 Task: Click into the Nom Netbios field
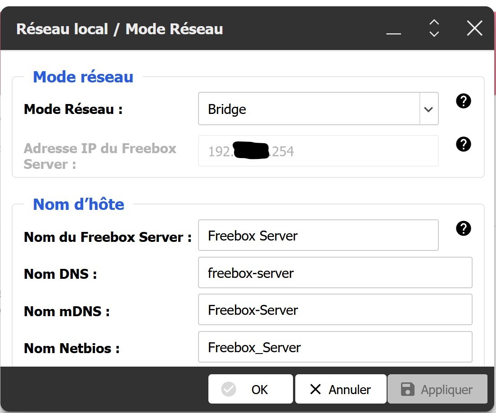click(x=335, y=347)
